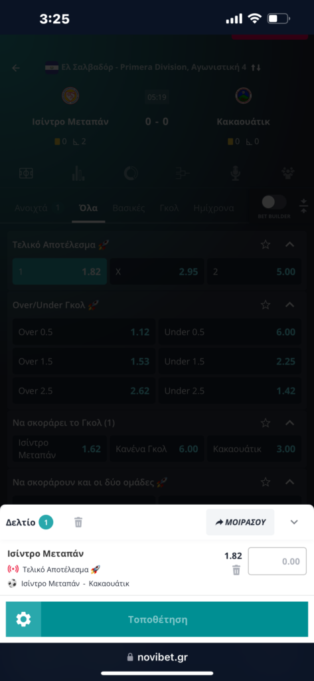The height and width of the screenshot is (681, 314).
Task: Collapse the betslip with chevron down
Action: [x=294, y=522]
